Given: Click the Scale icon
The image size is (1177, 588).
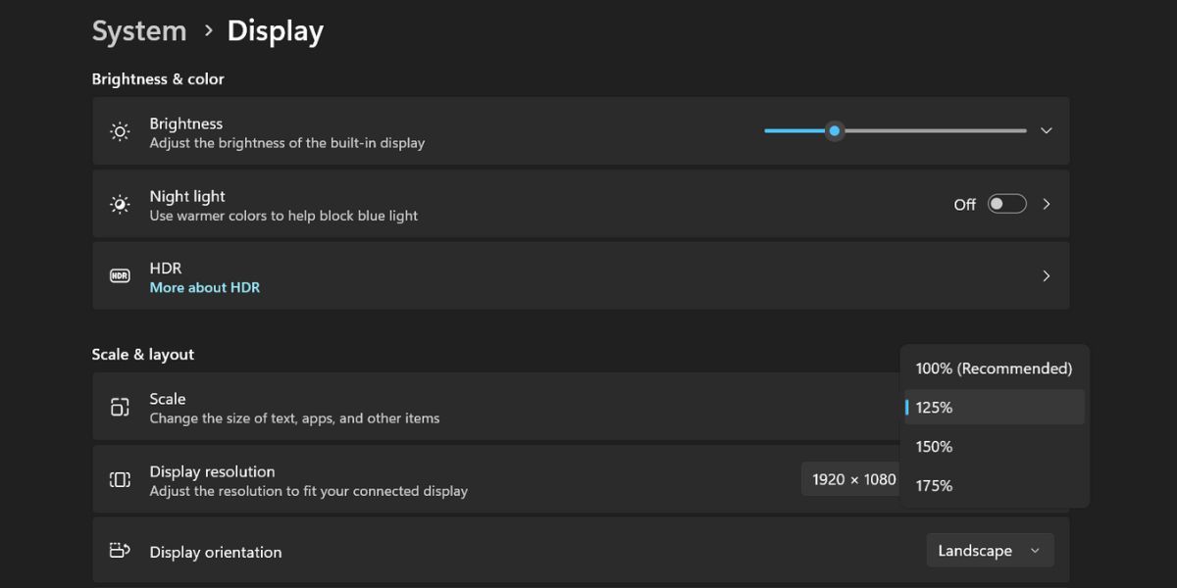Looking at the screenshot, I should [x=120, y=407].
